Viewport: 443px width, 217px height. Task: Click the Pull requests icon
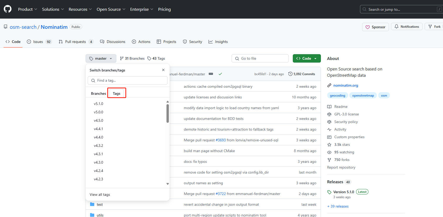[x=61, y=42]
